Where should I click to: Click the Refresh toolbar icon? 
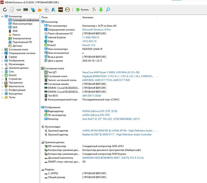[x=5, y=9]
